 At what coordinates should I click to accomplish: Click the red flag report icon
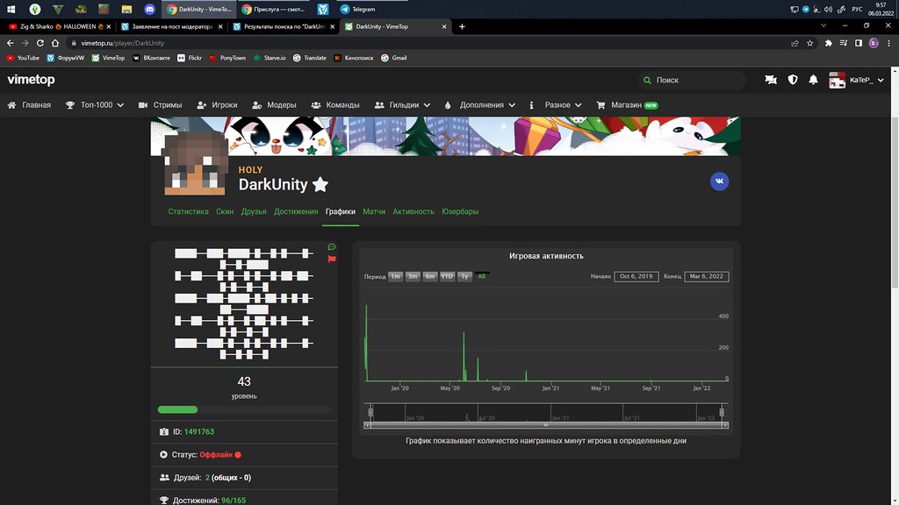pos(332,259)
